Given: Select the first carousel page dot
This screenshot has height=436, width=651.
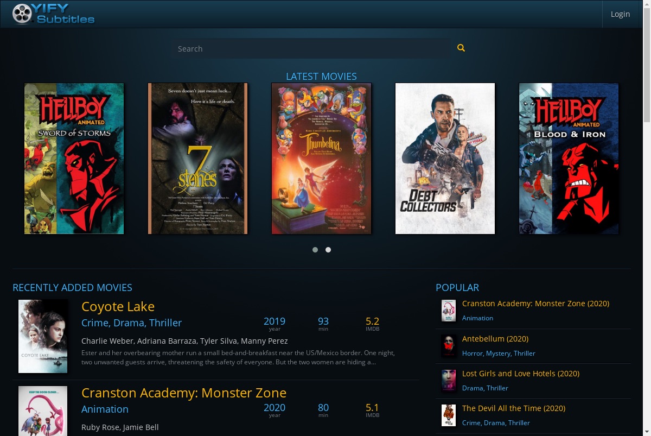Looking at the screenshot, I should click(x=315, y=250).
